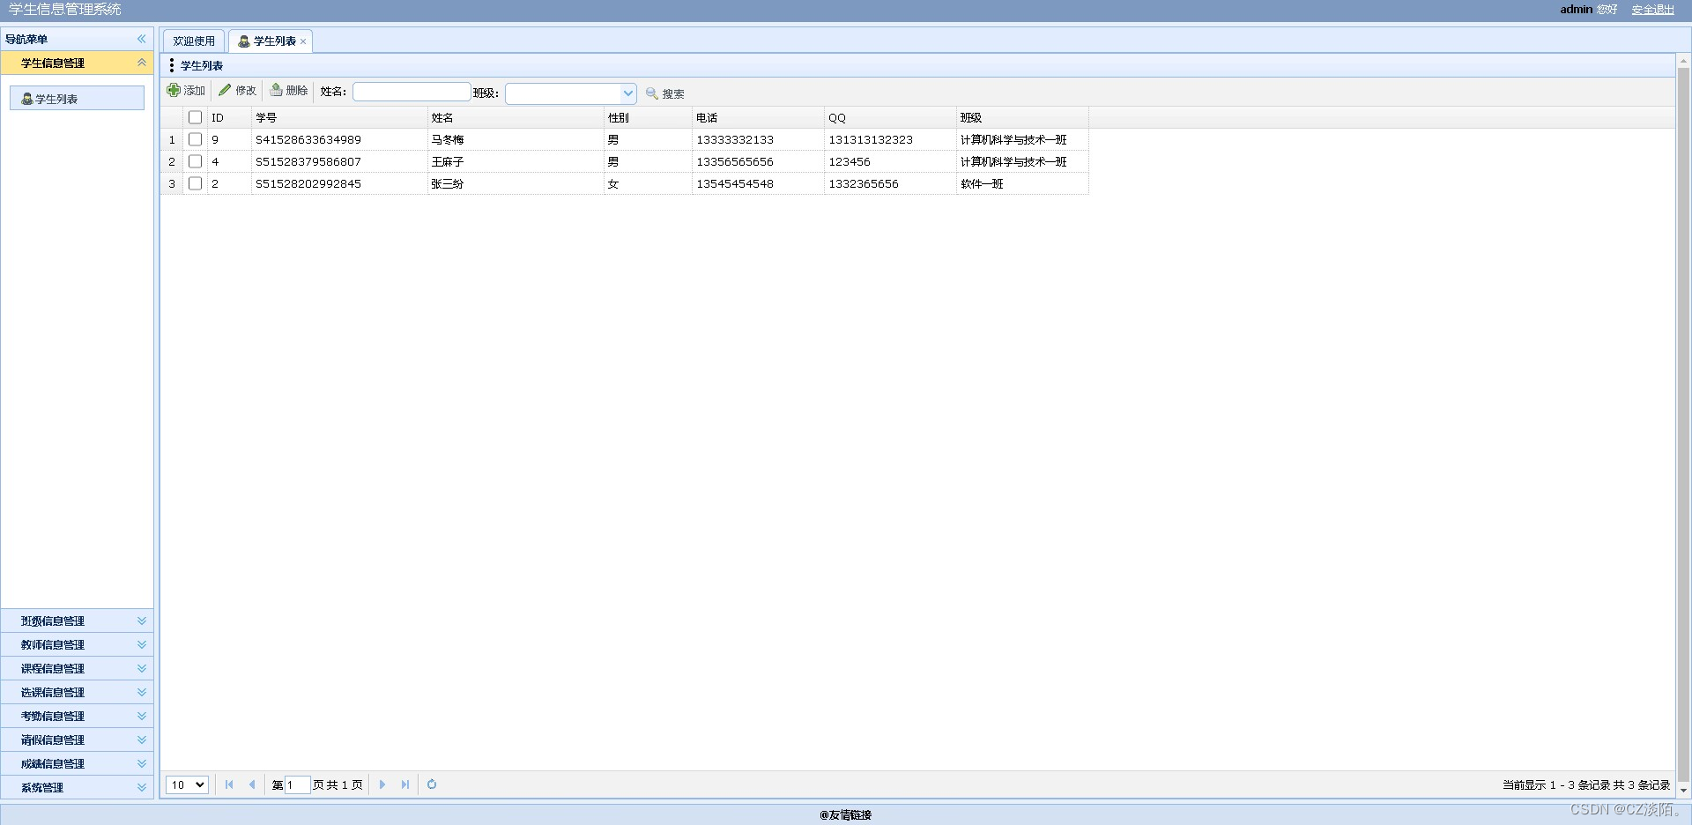Click the delete student icon
The image size is (1692, 825).
point(276,90)
